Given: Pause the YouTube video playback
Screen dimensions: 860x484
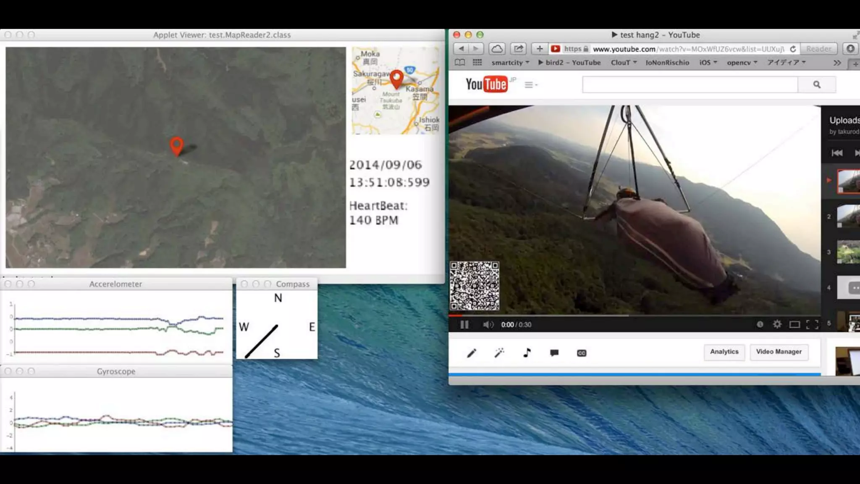Looking at the screenshot, I should (x=464, y=325).
